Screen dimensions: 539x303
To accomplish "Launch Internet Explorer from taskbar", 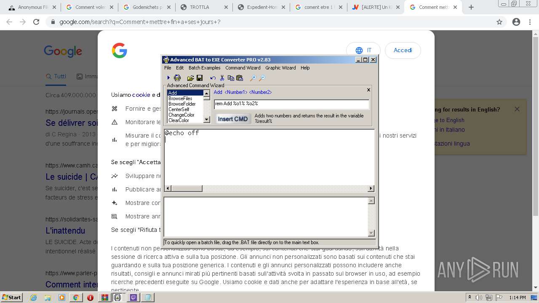I will (x=34, y=298).
